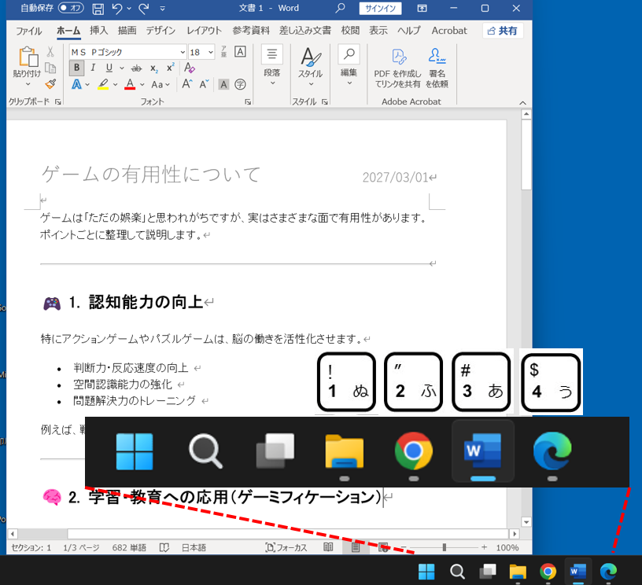Screen dimensions: 642x585
Task: Select the 差し込み文書 tab
Action: [305, 31]
